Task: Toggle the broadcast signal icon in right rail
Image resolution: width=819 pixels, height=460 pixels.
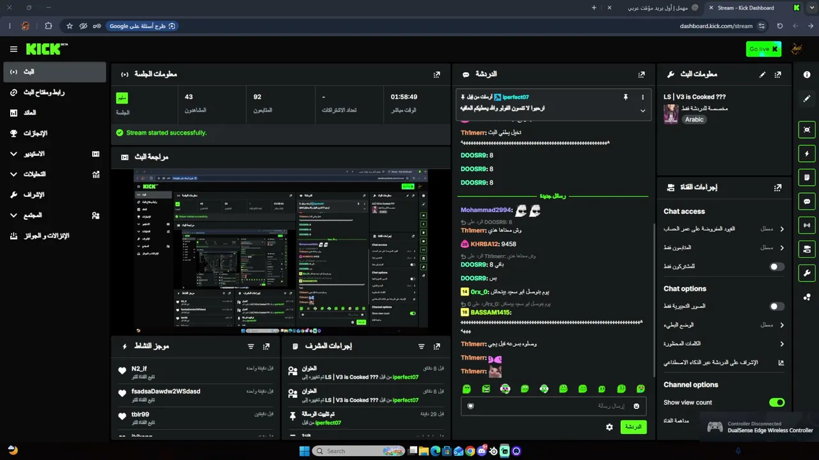Action: 807,225
